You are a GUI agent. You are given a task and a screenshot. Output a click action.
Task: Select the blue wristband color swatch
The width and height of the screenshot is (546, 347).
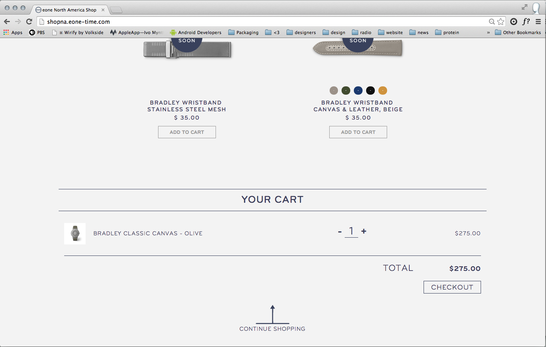point(358,91)
